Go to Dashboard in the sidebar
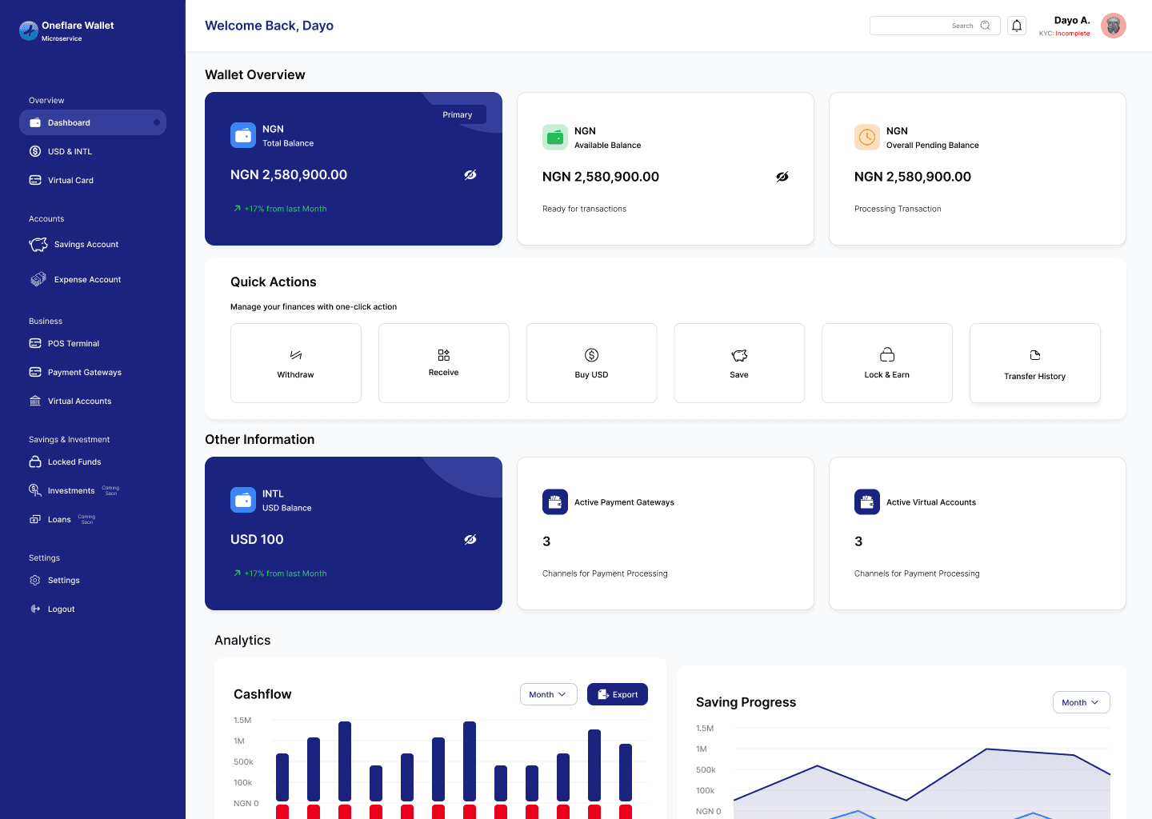The image size is (1152, 819). click(93, 122)
